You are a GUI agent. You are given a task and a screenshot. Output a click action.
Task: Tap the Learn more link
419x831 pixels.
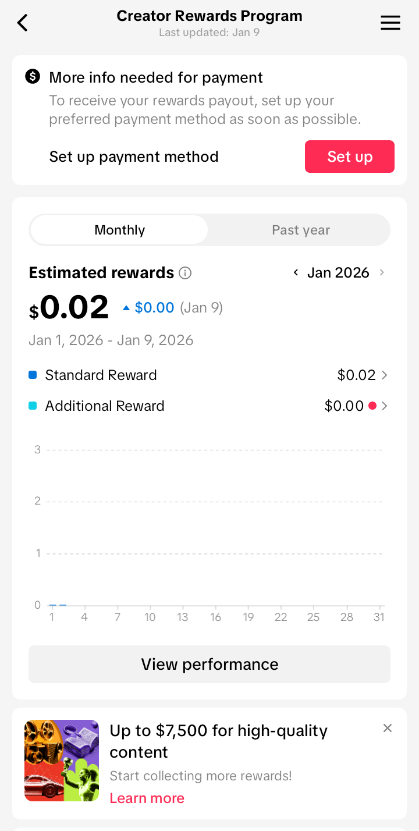coord(147,798)
